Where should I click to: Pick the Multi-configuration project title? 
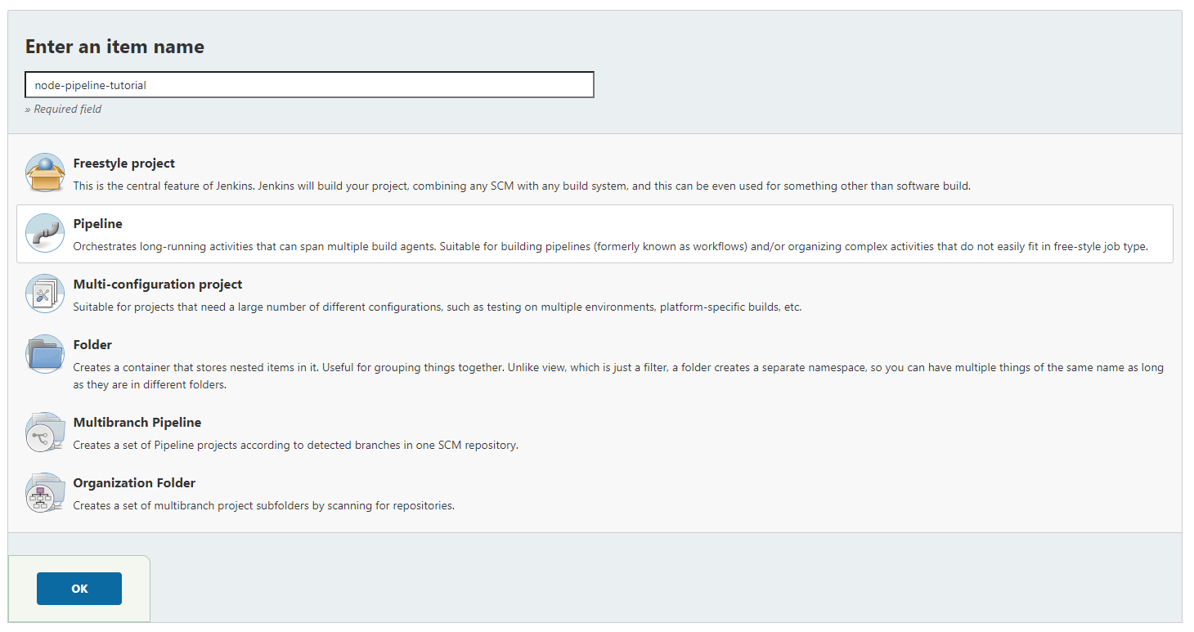(158, 285)
